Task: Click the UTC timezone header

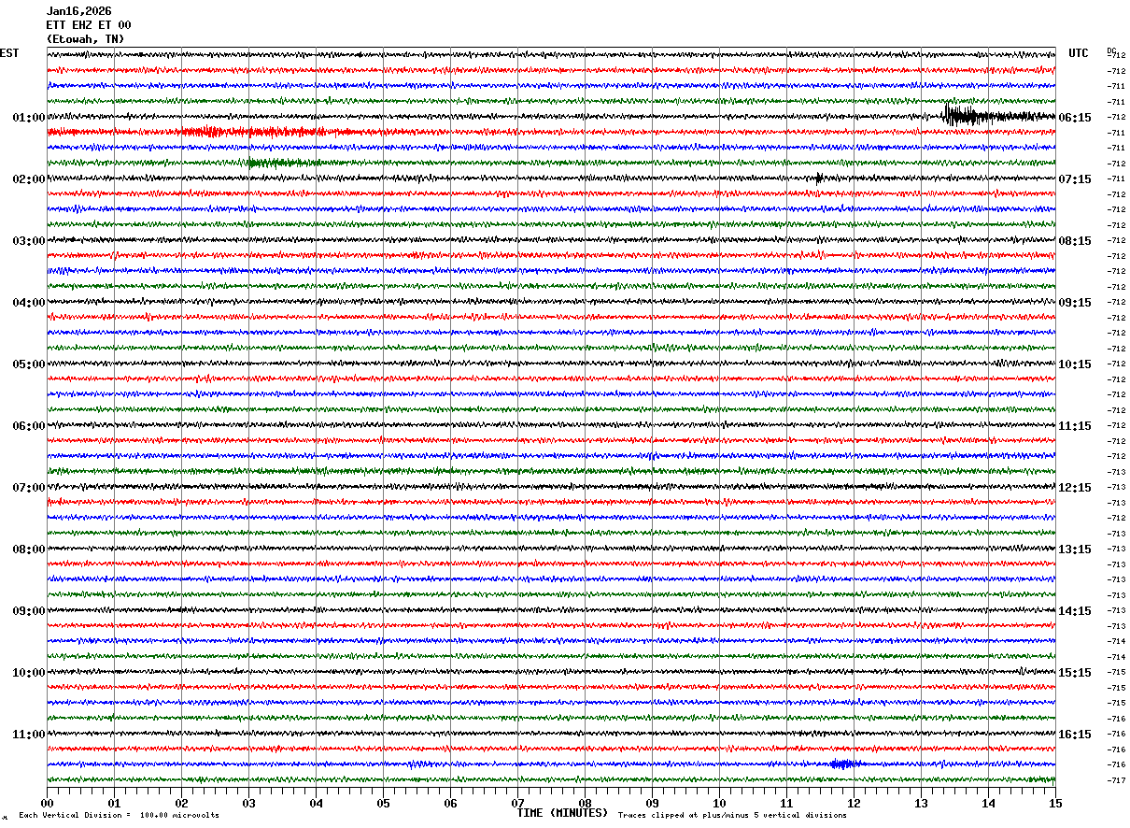Action: click(1079, 53)
